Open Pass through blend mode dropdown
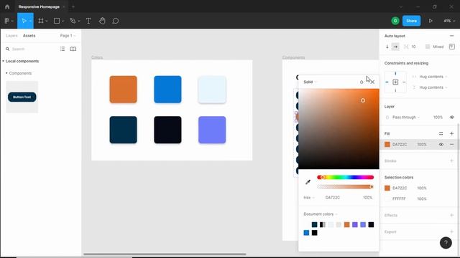 [406, 118]
